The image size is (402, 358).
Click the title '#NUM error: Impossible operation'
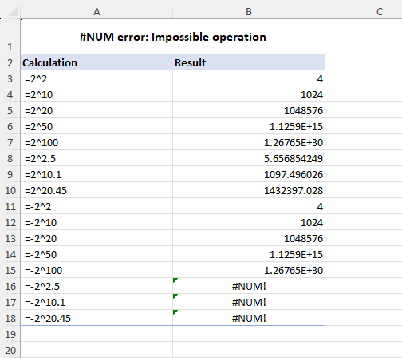173,37
